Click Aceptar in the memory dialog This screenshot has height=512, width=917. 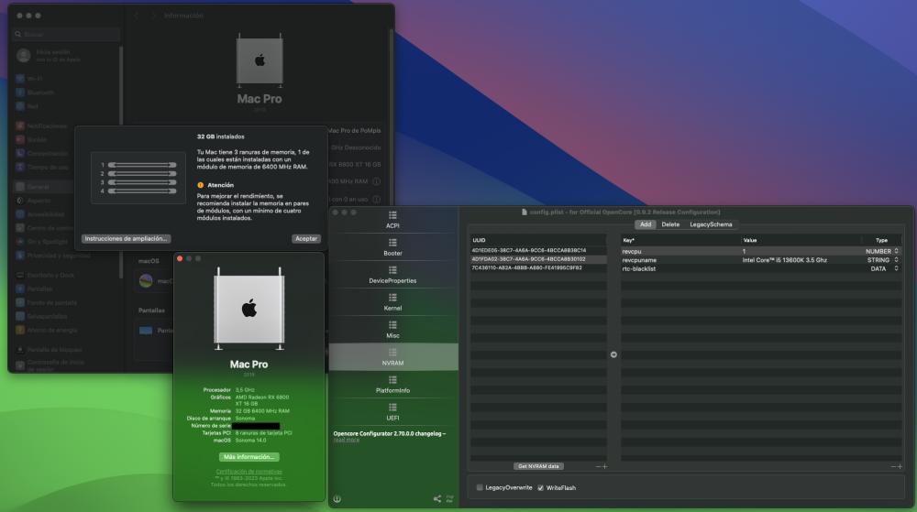point(306,239)
